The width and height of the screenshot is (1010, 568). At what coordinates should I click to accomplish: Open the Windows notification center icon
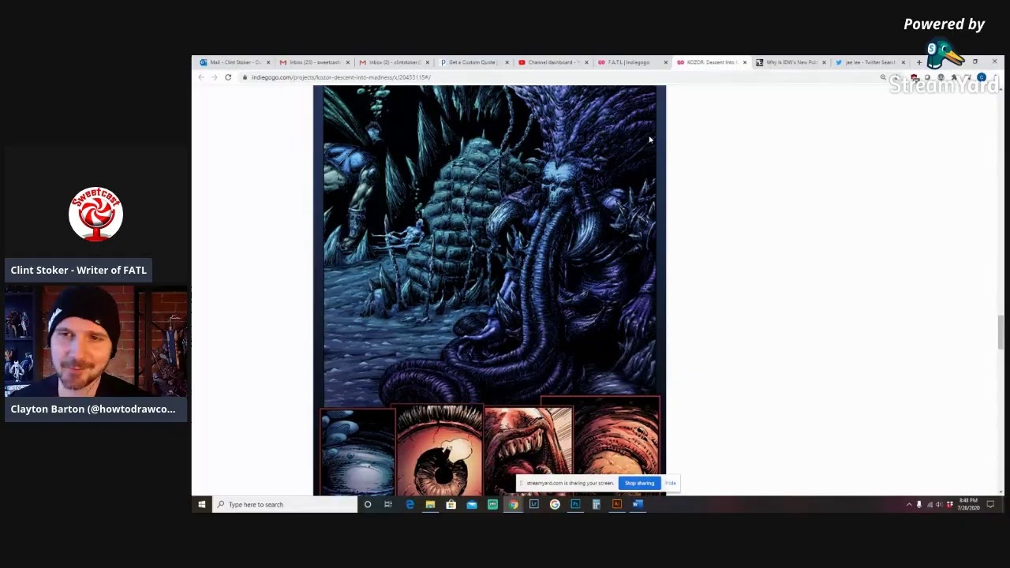(x=990, y=505)
